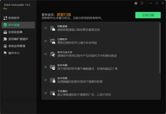Image resolution: width=166 pixels, height=114 pixels.
Task: Click the 软件权限 padlock icon
Action: click(x=53, y=80)
